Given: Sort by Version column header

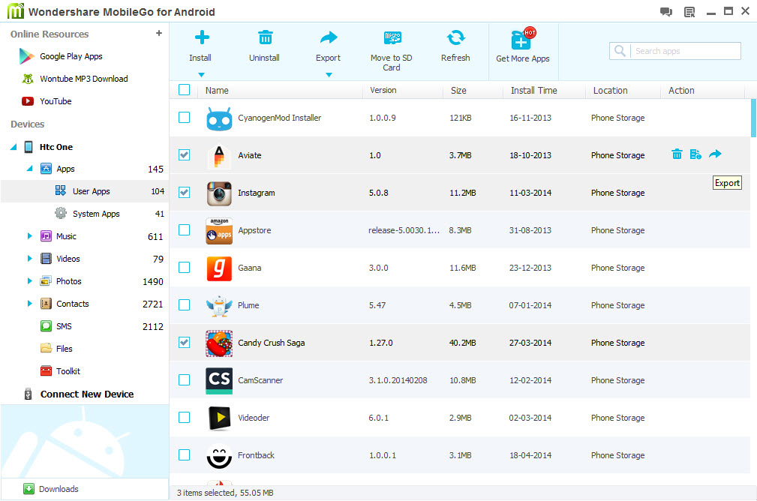Looking at the screenshot, I should (383, 90).
